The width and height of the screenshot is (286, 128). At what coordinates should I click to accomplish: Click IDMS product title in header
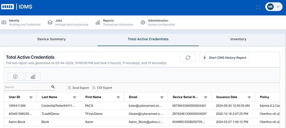(25, 7)
